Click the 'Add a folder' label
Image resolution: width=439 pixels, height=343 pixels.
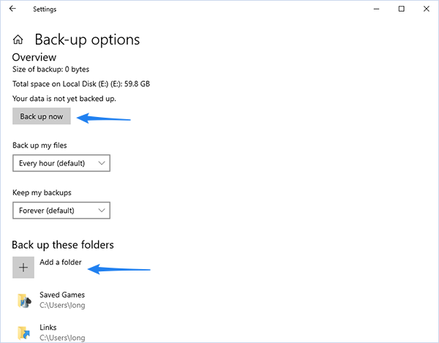coord(61,262)
